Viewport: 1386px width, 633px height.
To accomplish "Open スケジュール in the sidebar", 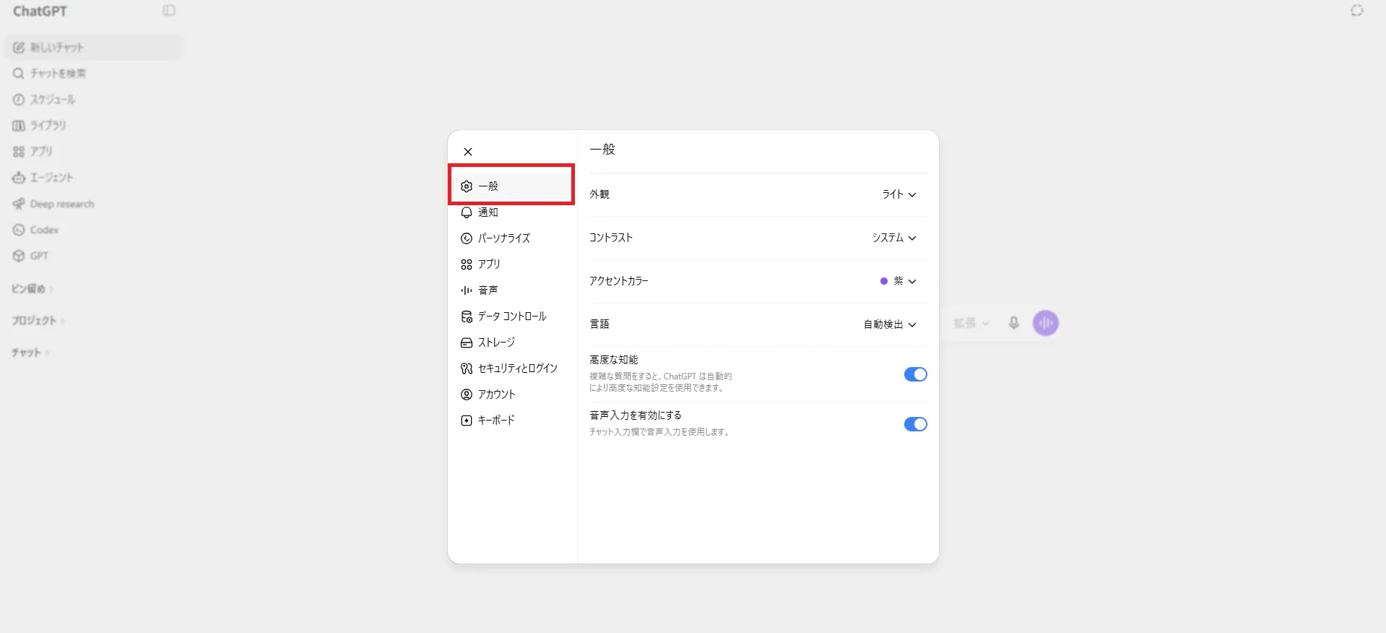I will [94, 100].
